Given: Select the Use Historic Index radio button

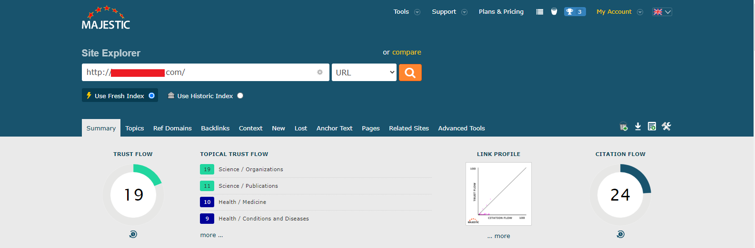Looking at the screenshot, I should pyautogui.click(x=240, y=96).
